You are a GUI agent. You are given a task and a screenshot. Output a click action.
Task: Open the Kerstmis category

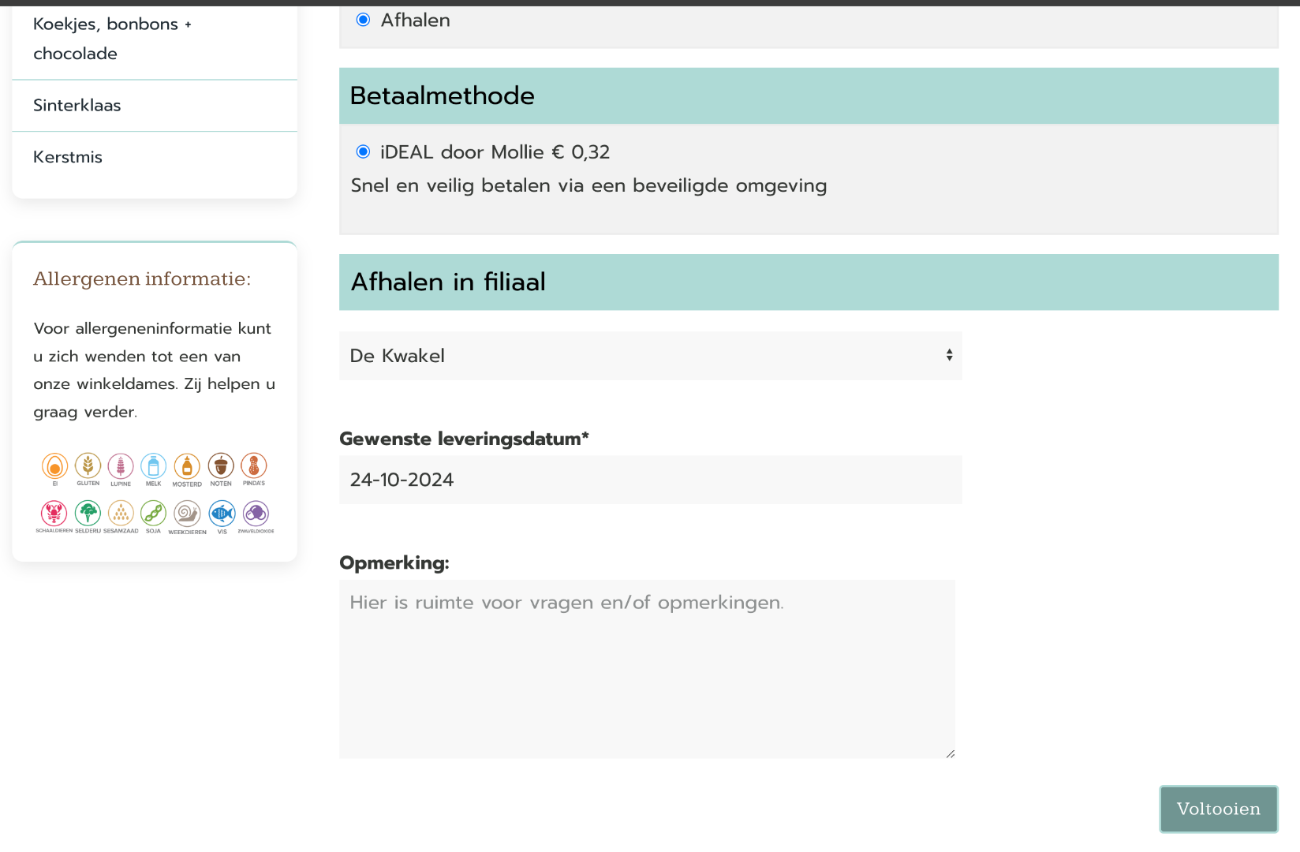coord(68,157)
